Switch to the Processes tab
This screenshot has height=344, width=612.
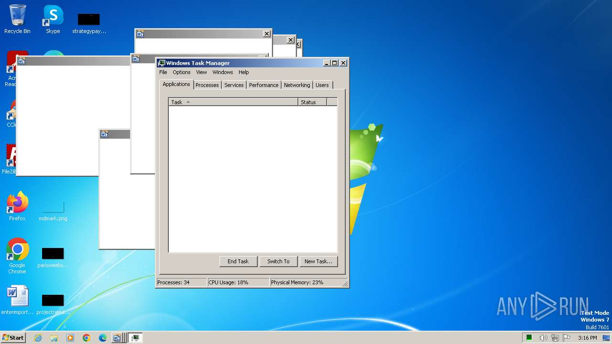207,85
